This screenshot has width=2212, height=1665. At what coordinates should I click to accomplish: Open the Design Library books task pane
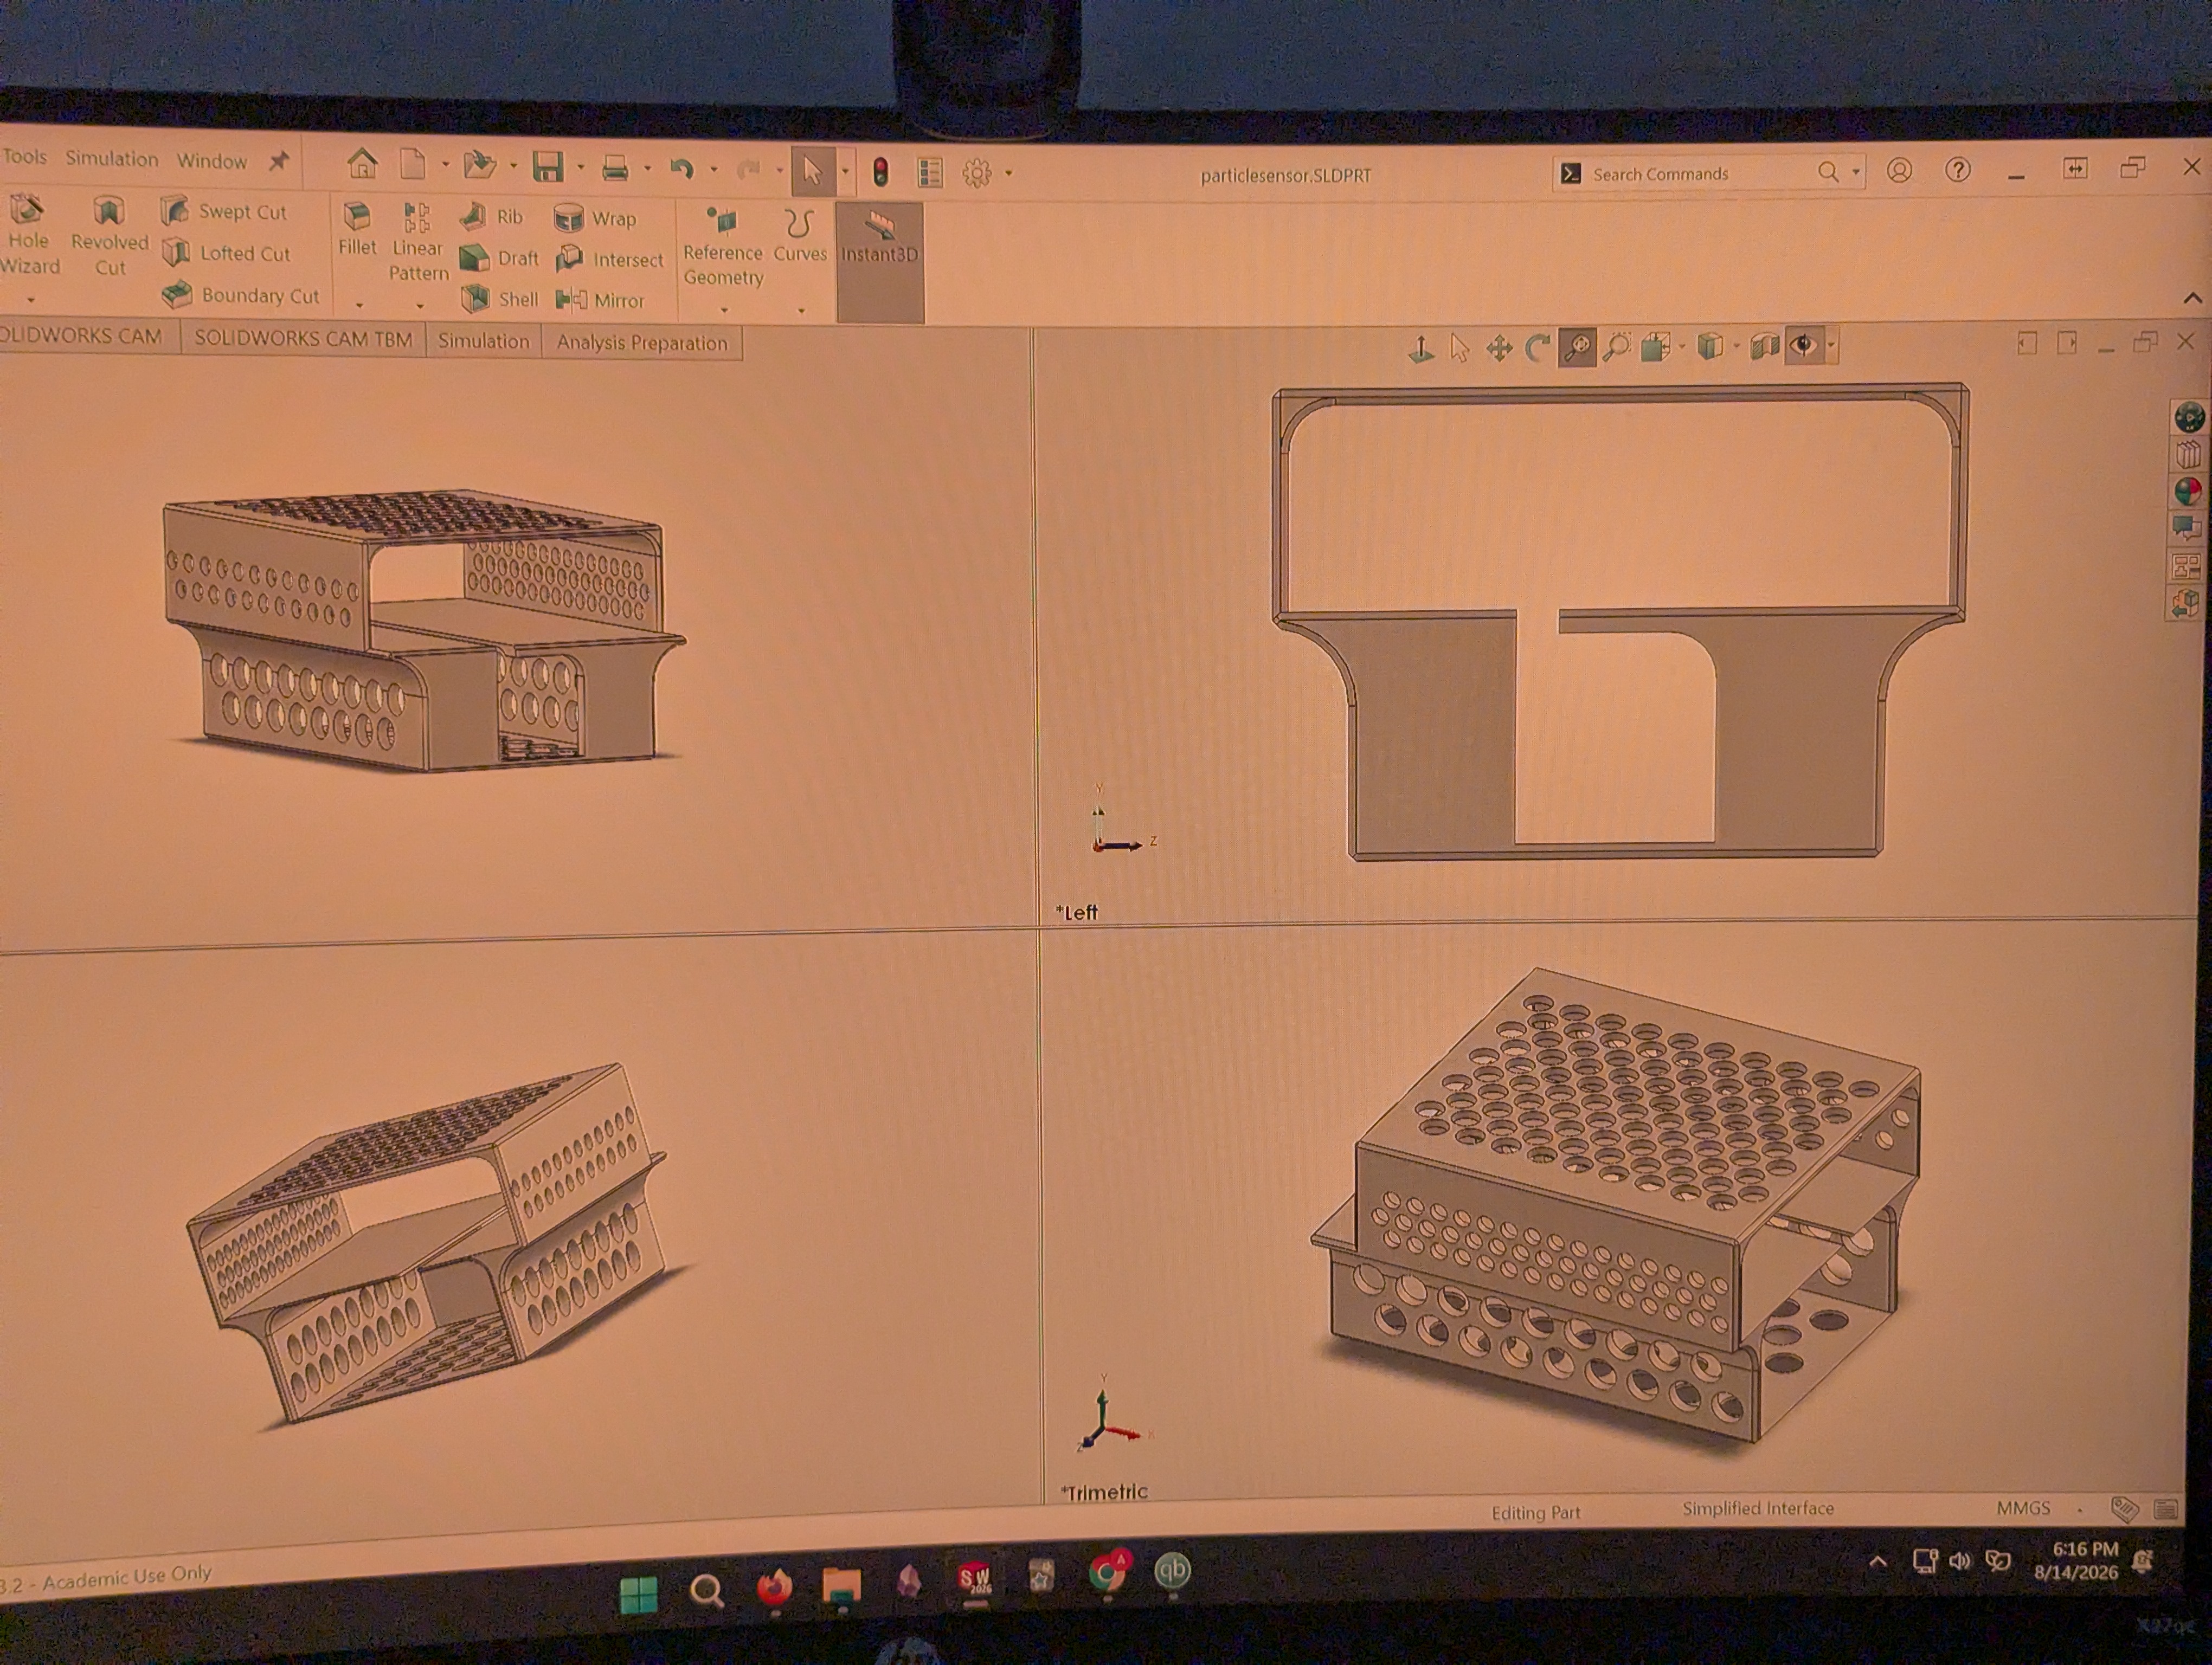coord(2187,456)
